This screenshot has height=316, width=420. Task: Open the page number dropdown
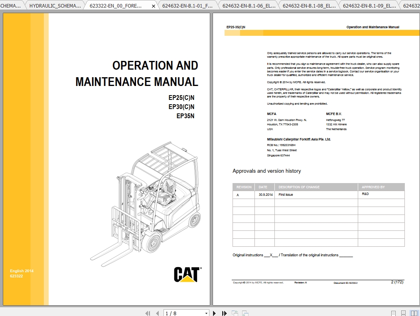pyautogui.click(x=207, y=313)
